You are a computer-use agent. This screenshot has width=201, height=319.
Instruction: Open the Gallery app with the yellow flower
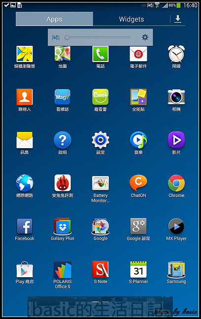point(25,54)
